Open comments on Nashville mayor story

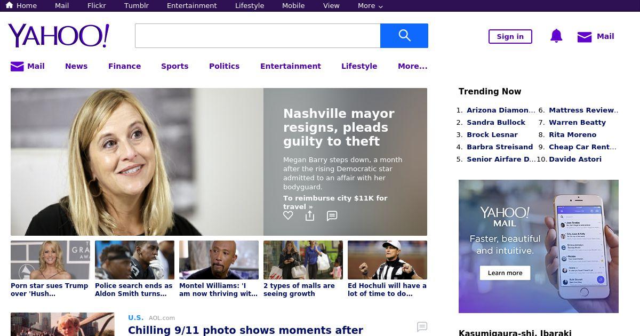click(x=332, y=215)
